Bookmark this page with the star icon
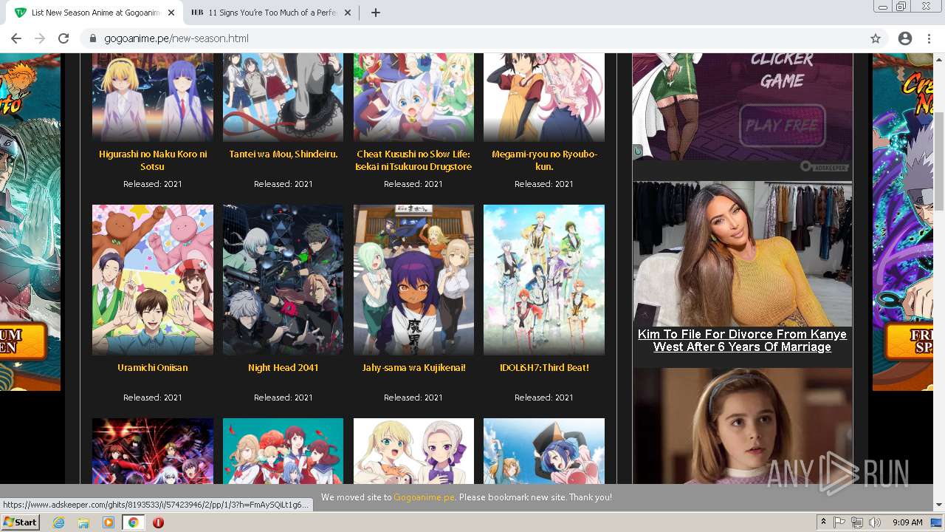945x532 pixels. (x=876, y=38)
